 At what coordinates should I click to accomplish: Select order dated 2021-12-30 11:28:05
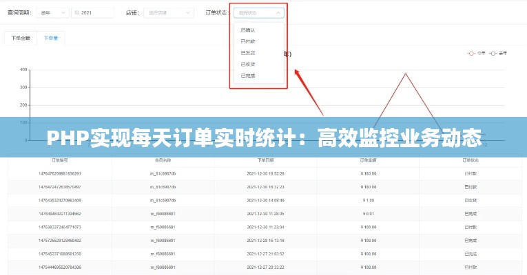pos(263,214)
